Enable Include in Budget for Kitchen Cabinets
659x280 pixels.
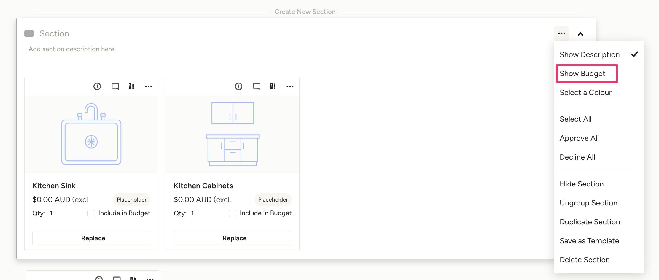click(x=233, y=213)
